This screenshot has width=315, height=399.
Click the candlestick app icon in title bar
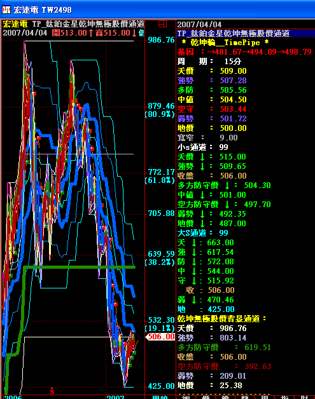[6, 10]
